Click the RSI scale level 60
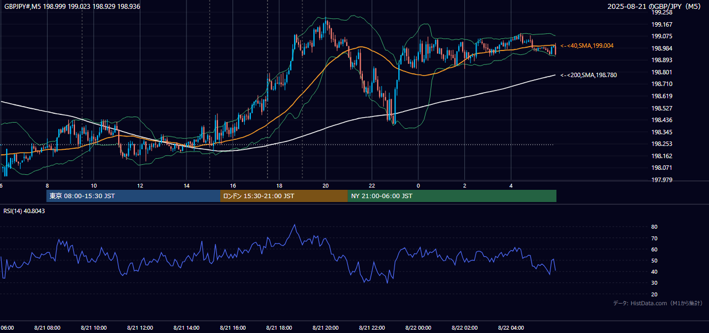Screen dimensions: 709x333 (x=655, y=249)
